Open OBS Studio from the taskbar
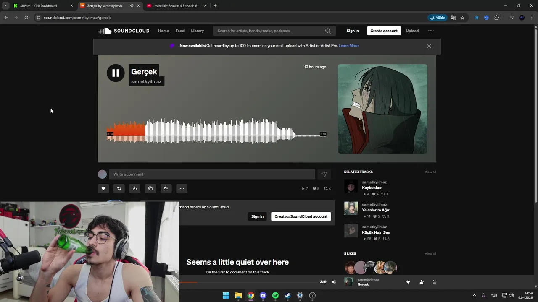The image size is (538, 302). click(x=312, y=295)
